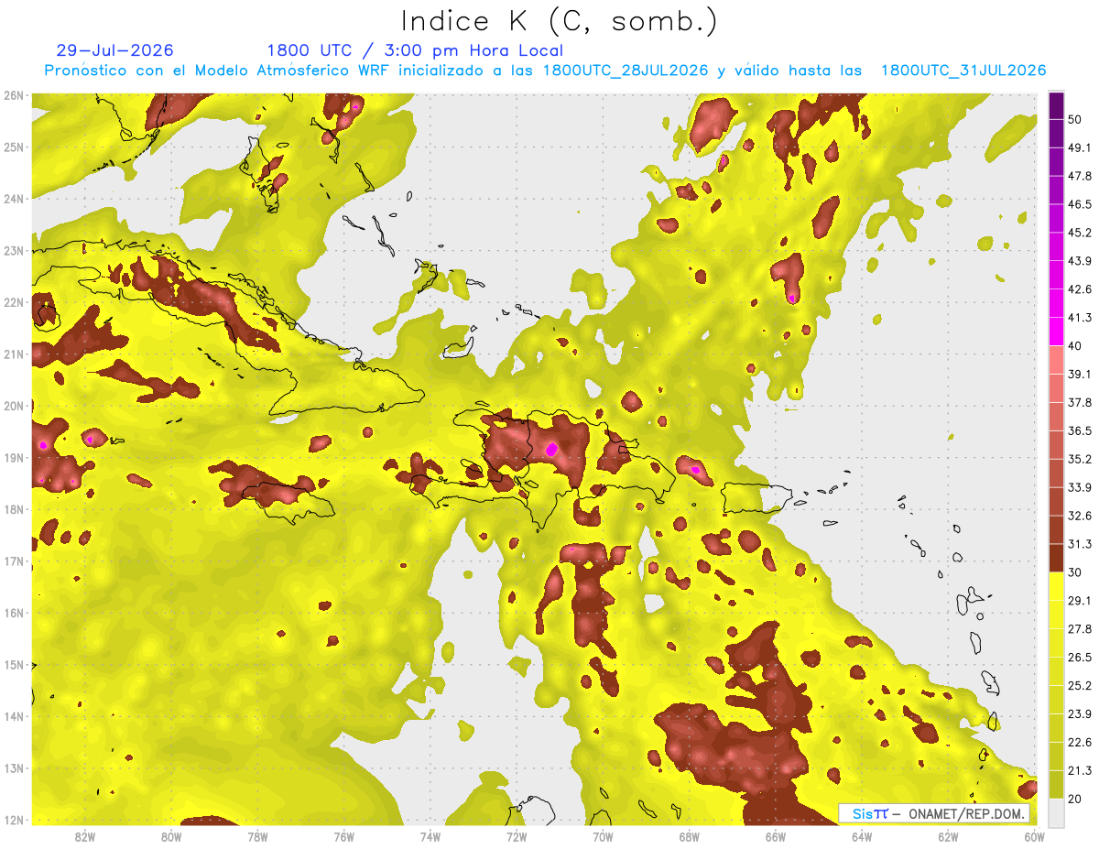
Task: Click the colorbar value "25.2"
Action: point(1080,686)
